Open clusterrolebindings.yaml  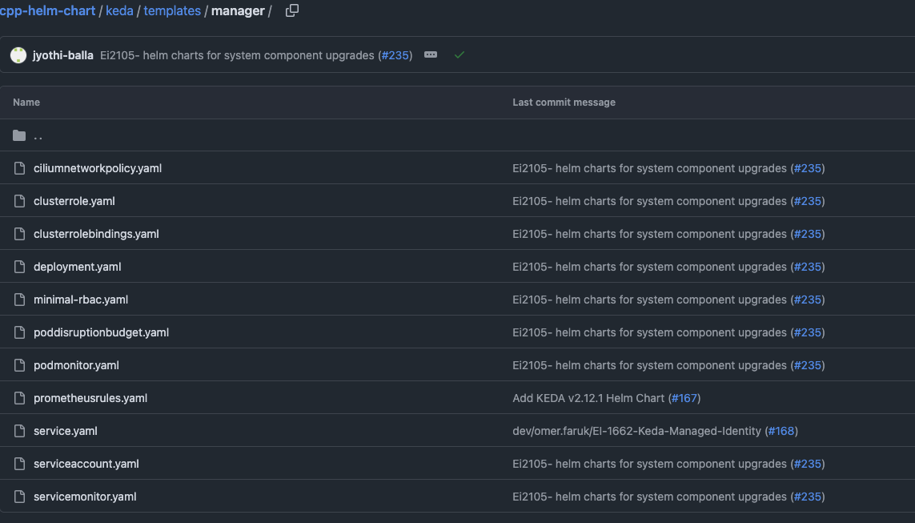(x=96, y=234)
